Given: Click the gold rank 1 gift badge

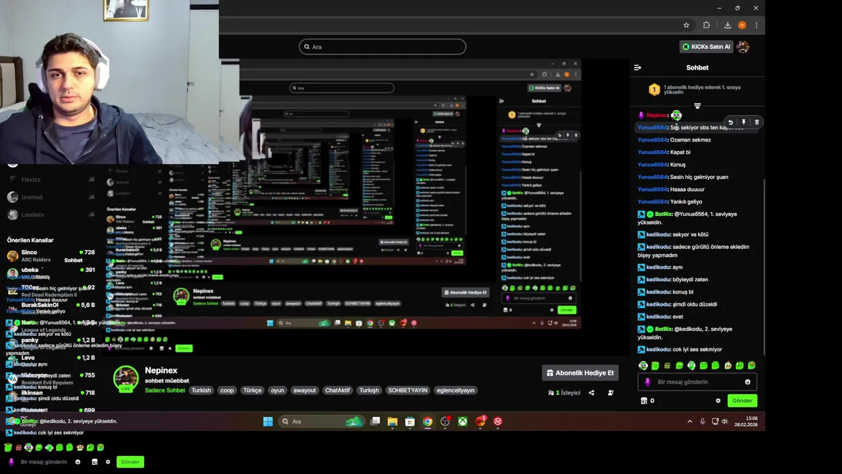Looking at the screenshot, I should [654, 90].
